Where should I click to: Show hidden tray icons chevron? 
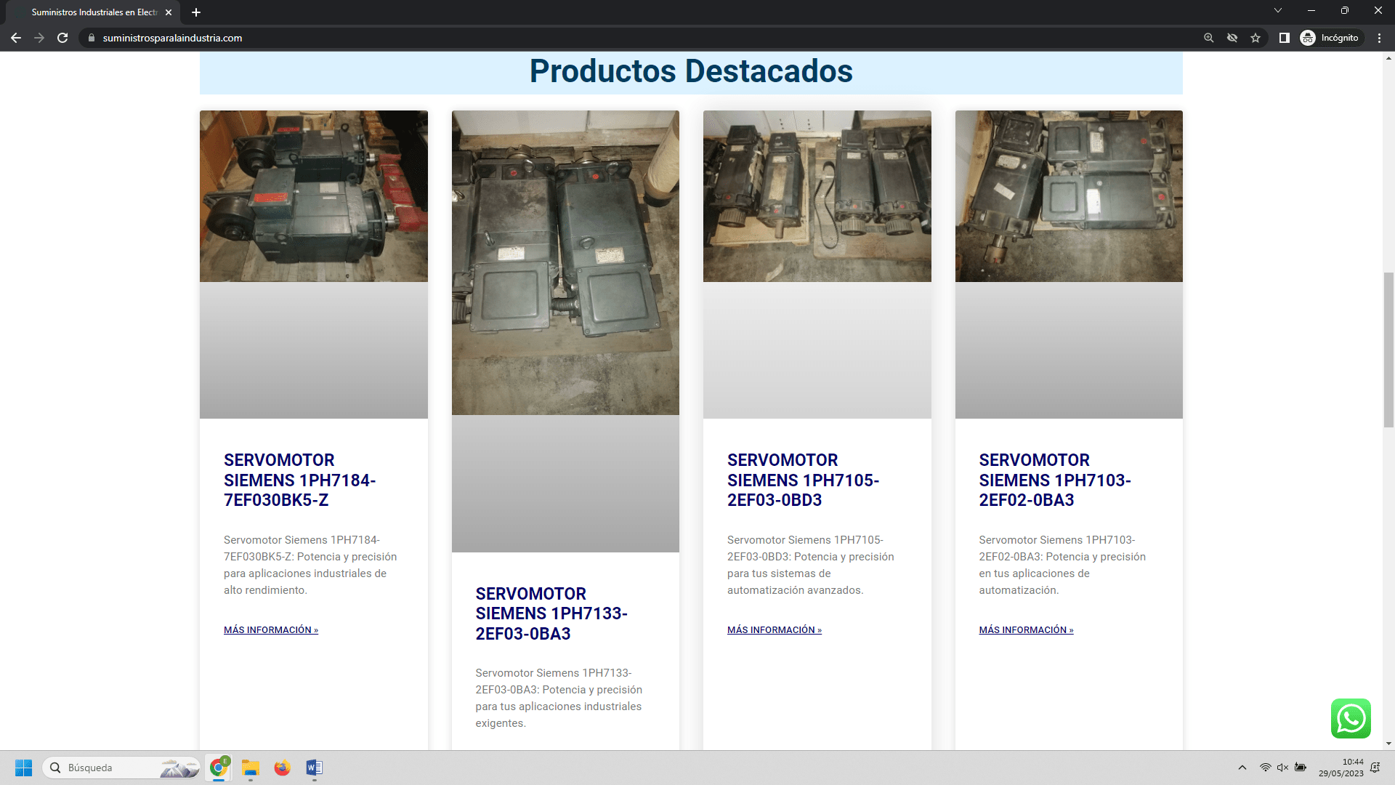[x=1242, y=768]
